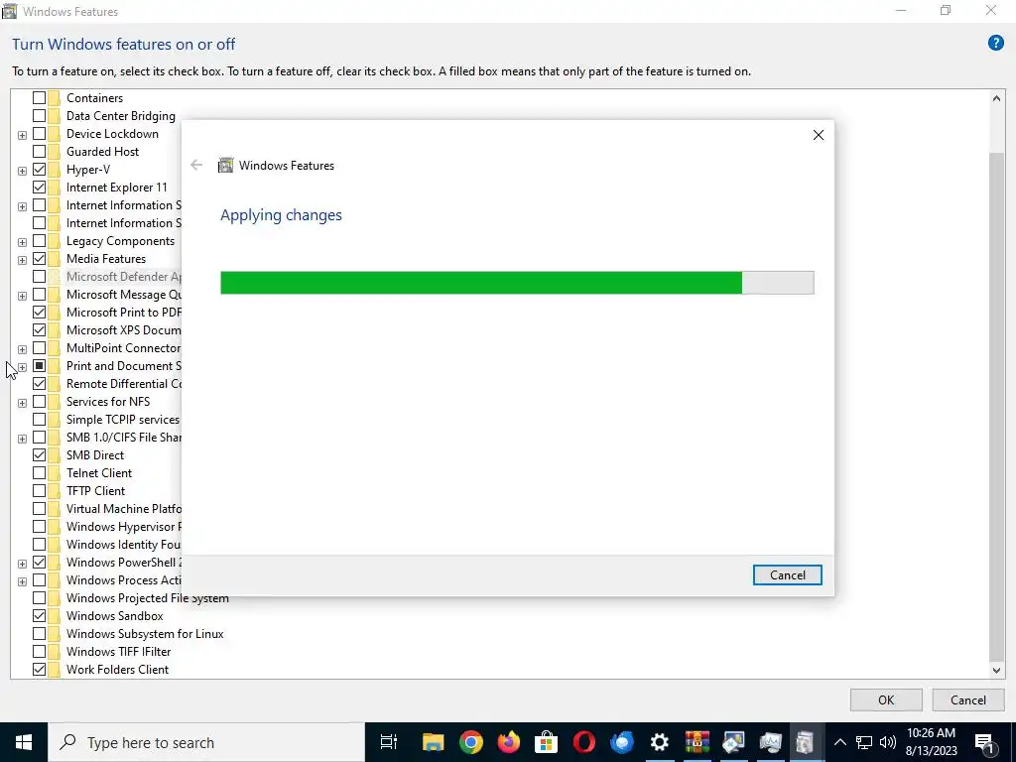Screen dimensions: 1016x762
Task: Show hidden system tray icons
Action: [x=839, y=742]
